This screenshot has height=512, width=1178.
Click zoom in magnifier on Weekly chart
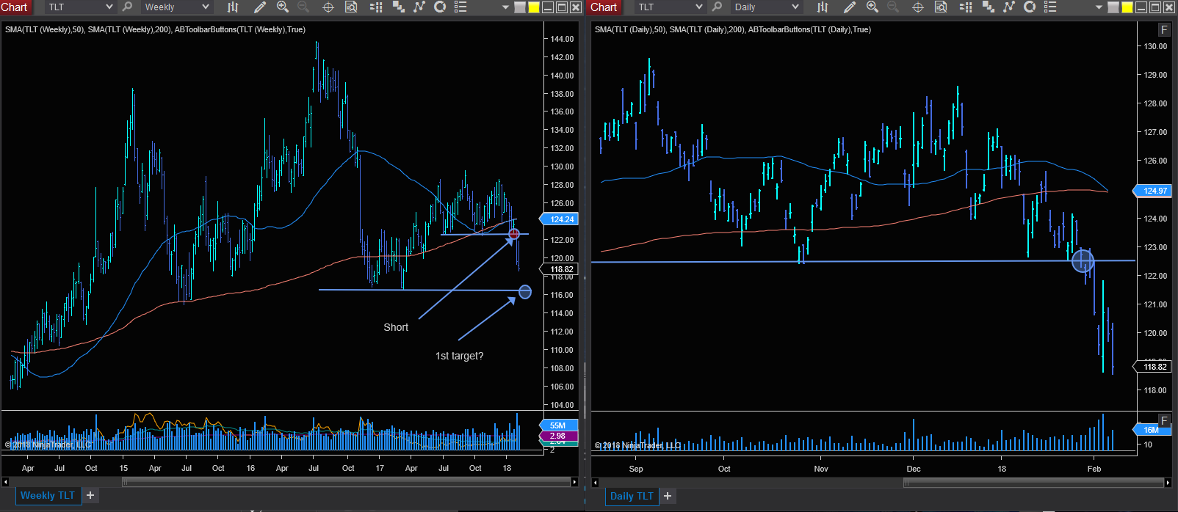point(283,7)
